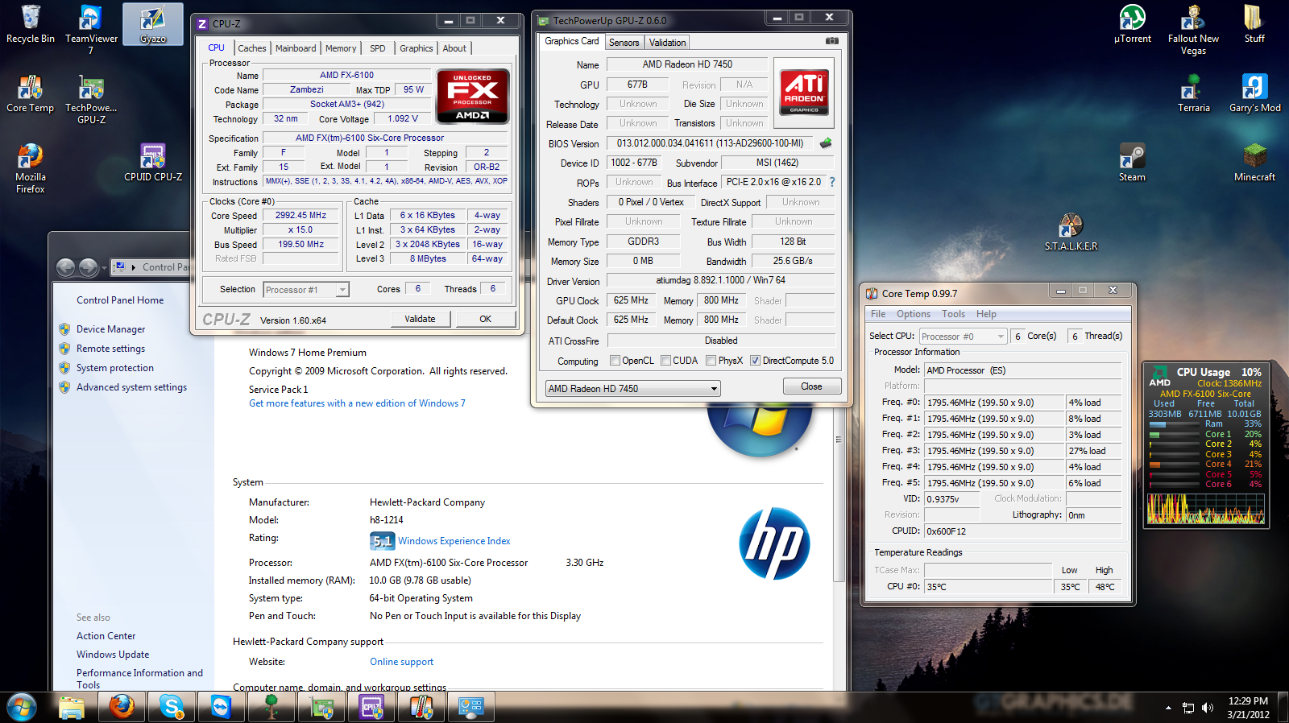Click the Validate button in CPU-Z

[420, 319]
